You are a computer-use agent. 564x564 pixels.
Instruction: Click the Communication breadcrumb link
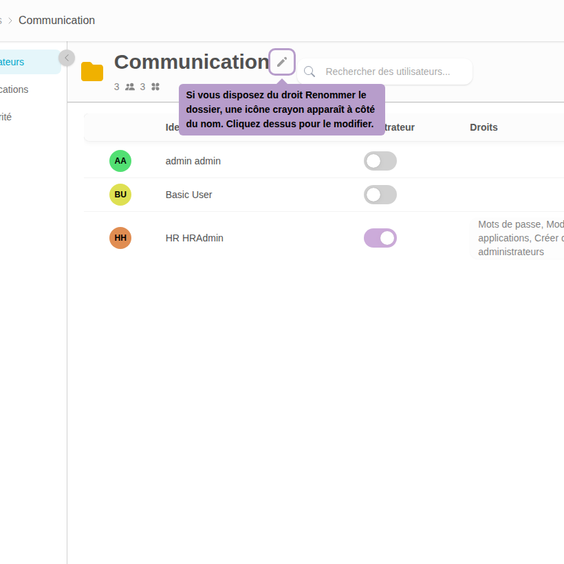(56, 21)
